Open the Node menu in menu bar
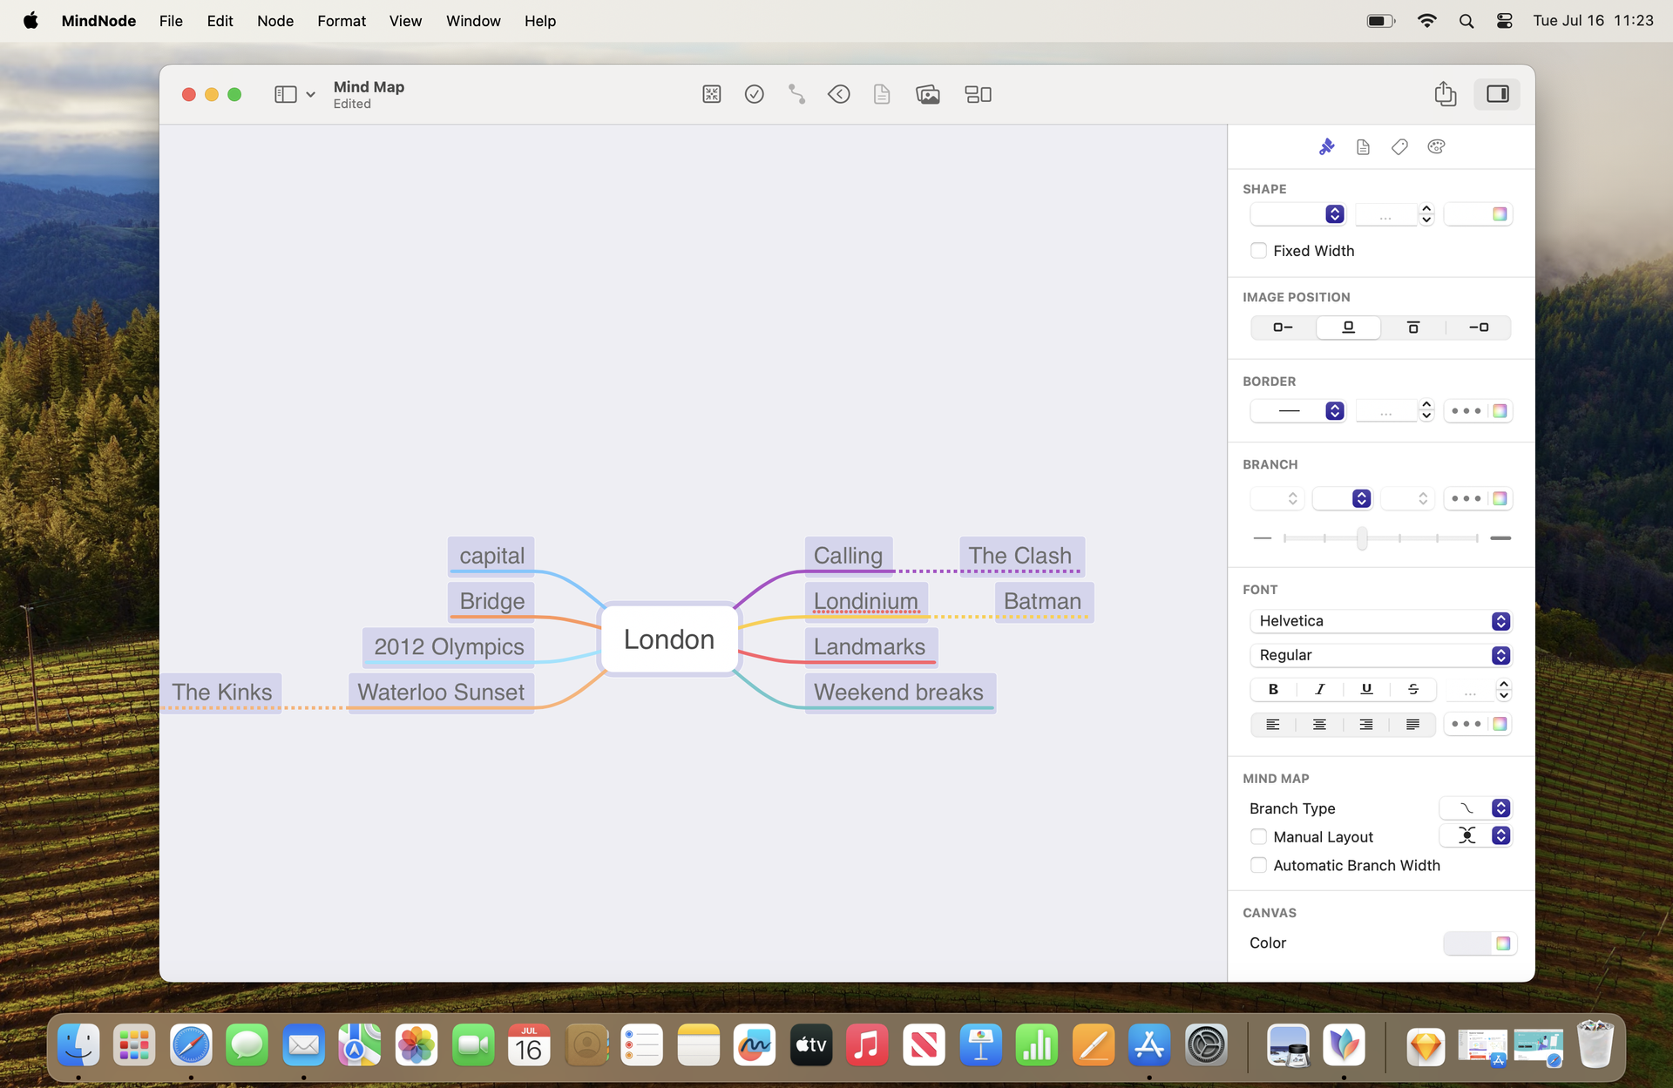This screenshot has height=1088, width=1673. 275,20
